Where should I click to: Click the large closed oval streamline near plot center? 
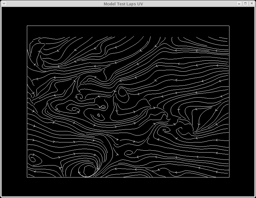pyautogui.click(x=122, y=92)
